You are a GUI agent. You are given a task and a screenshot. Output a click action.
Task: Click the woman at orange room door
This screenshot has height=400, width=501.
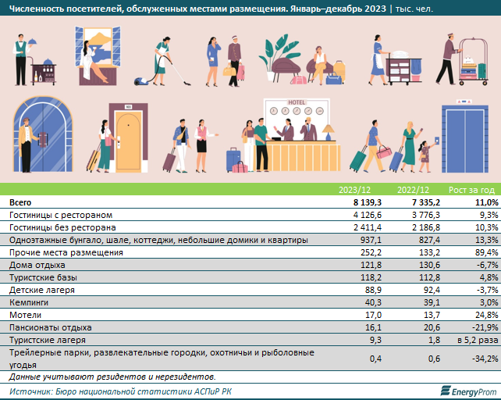pyautogui.click(x=117, y=137)
